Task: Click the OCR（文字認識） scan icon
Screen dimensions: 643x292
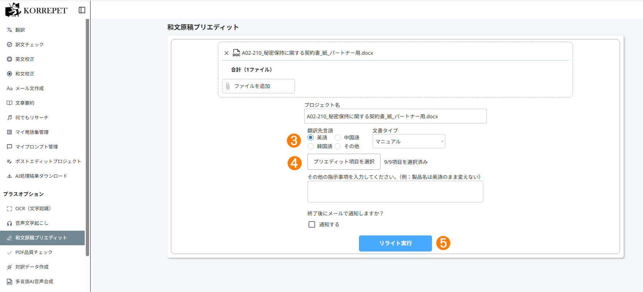Action: click(x=9, y=209)
